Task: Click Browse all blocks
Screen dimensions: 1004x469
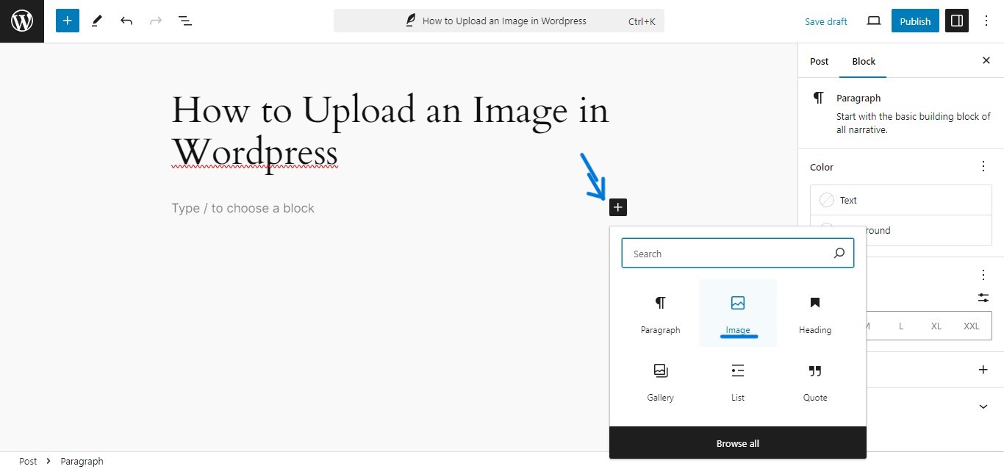Action: (738, 443)
